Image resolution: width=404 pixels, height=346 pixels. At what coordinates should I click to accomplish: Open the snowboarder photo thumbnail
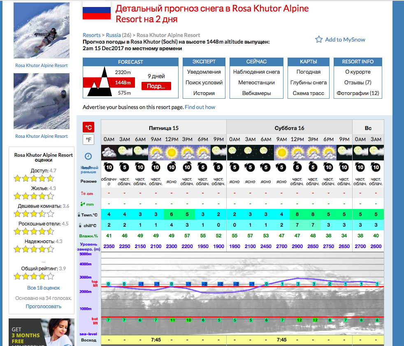[42, 30]
